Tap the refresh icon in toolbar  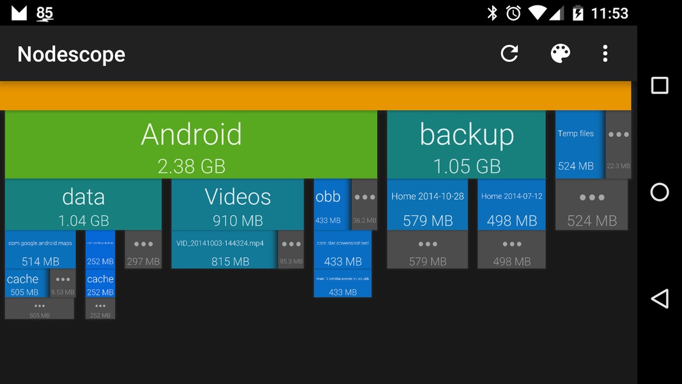[509, 54]
